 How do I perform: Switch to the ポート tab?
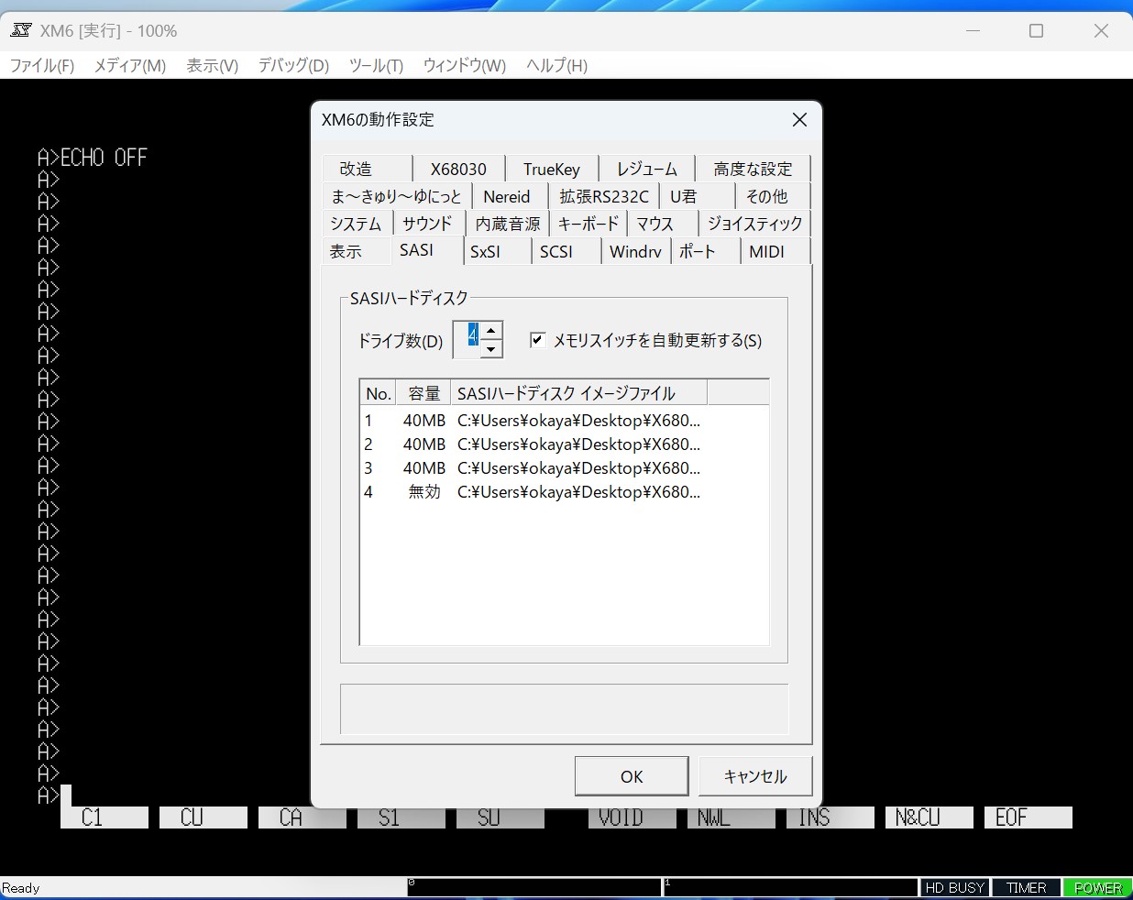[706, 251]
